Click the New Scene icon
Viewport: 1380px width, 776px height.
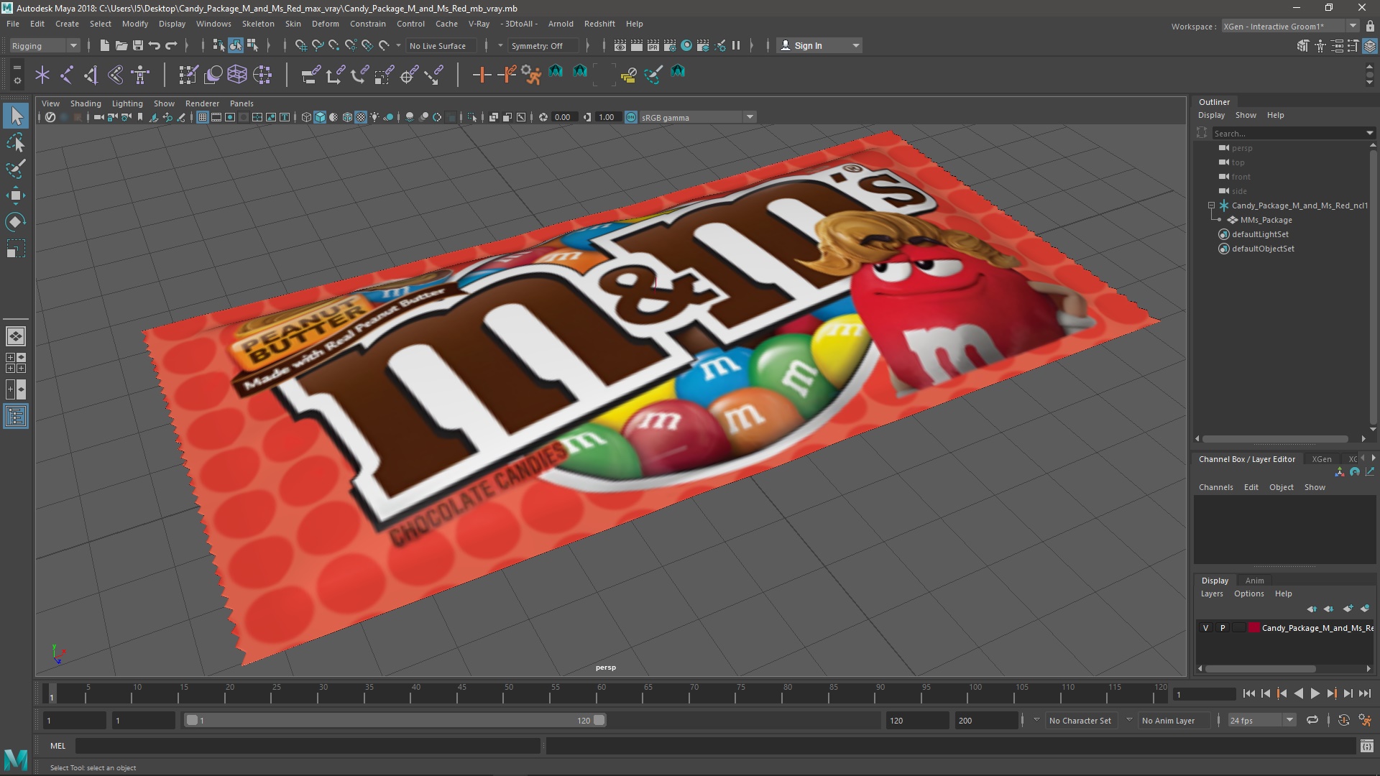pos(105,45)
